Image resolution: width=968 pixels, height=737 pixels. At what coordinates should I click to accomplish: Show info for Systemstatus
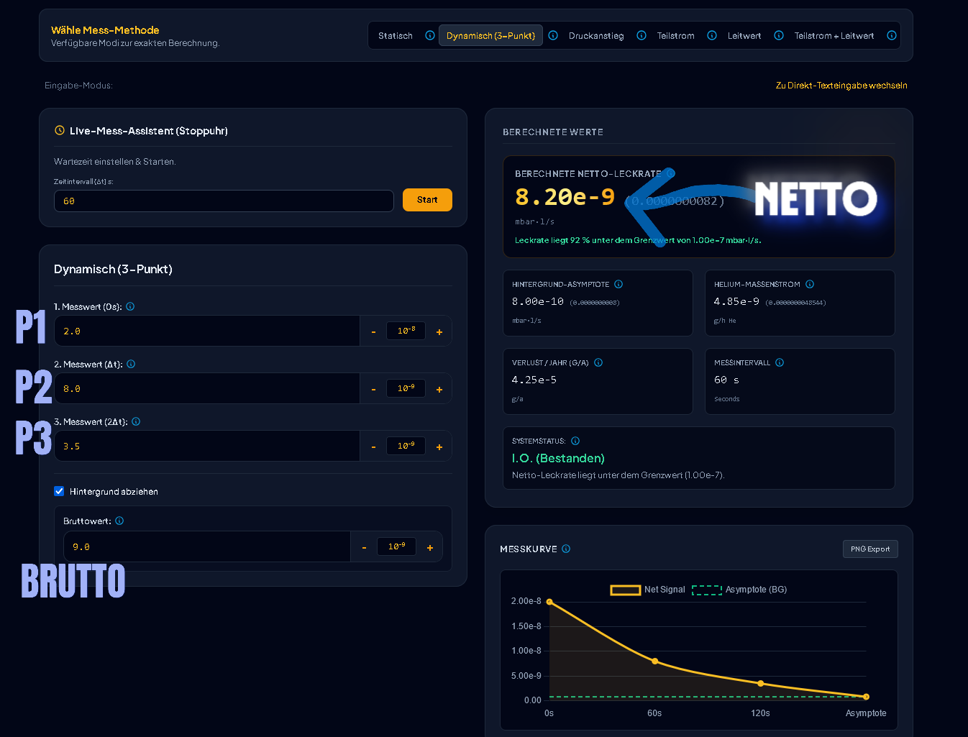tap(575, 441)
